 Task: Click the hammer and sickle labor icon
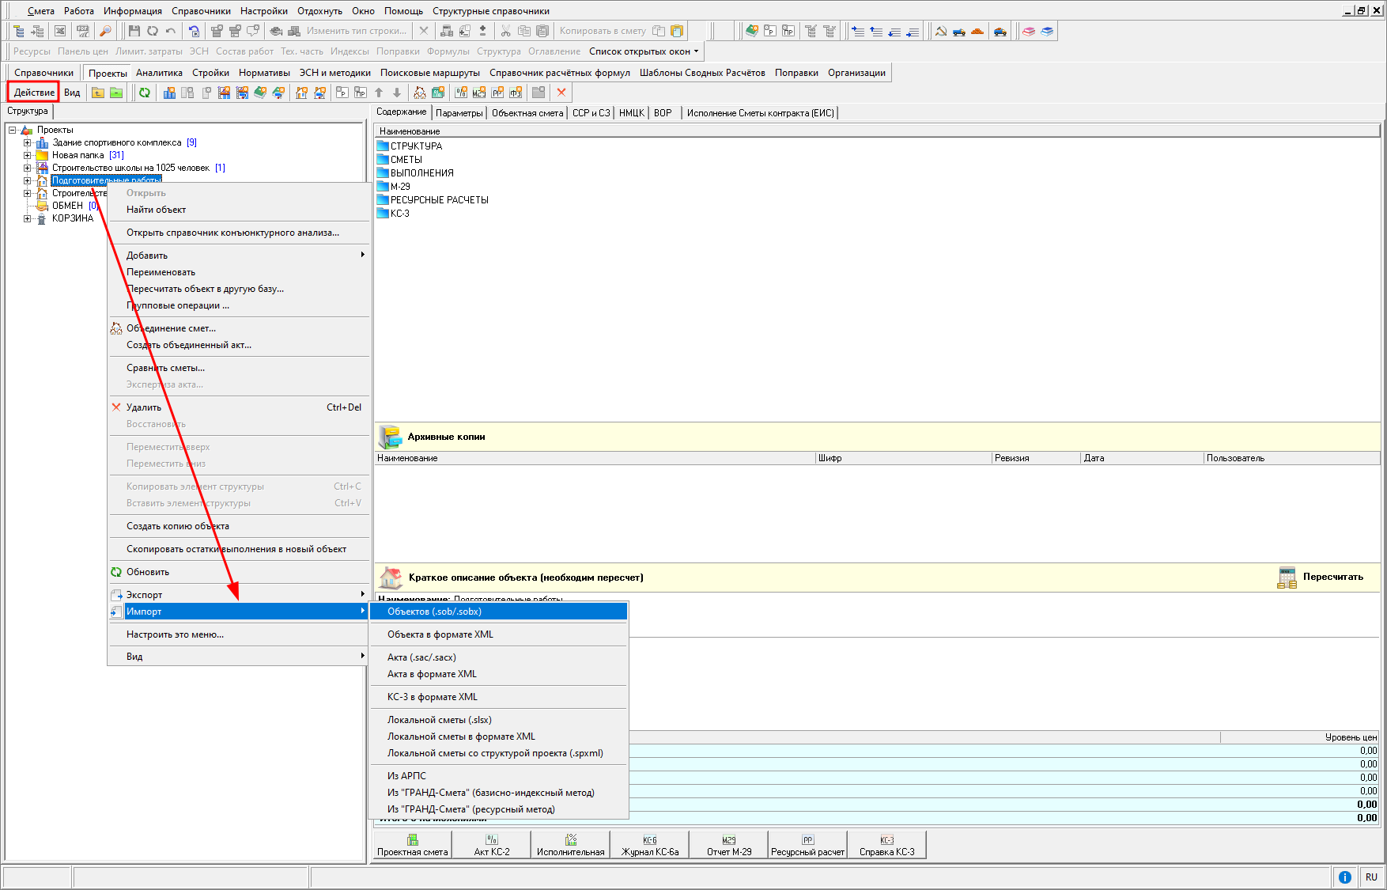941,31
